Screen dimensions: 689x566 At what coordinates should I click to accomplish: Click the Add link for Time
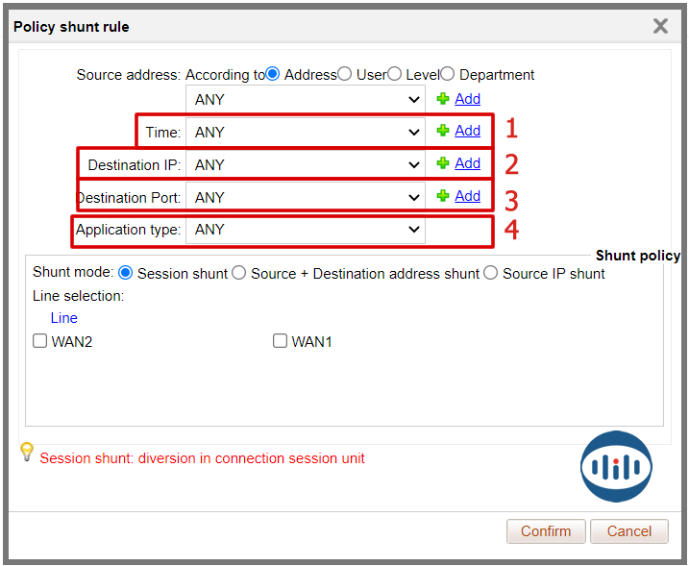(x=468, y=131)
